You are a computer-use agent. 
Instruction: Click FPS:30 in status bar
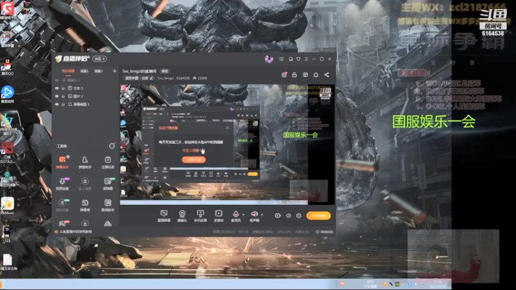[244, 232]
